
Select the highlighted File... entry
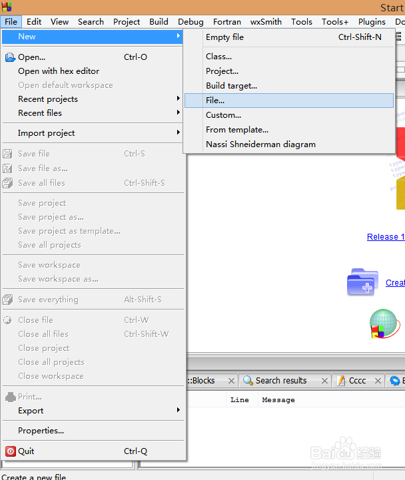pyautogui.click(x=289, y=101)
